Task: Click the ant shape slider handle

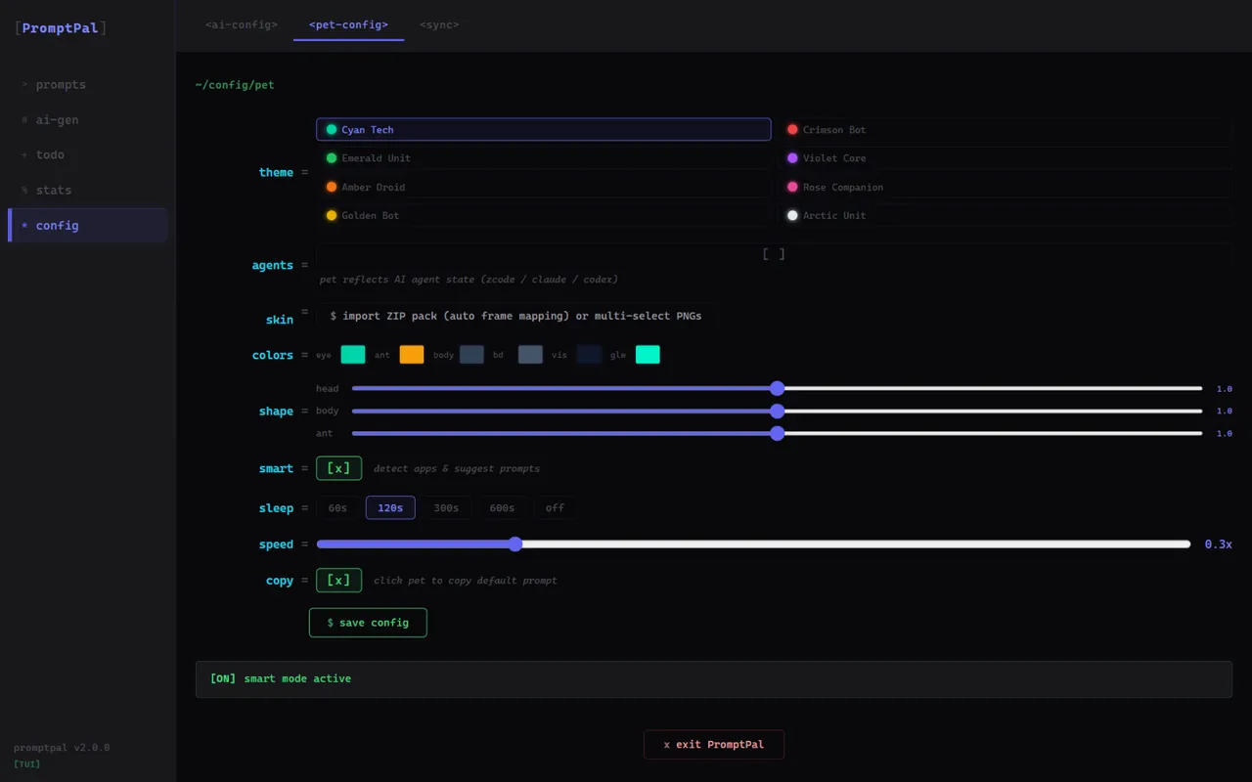Action: pyautogui.click(x=778, y=433)
